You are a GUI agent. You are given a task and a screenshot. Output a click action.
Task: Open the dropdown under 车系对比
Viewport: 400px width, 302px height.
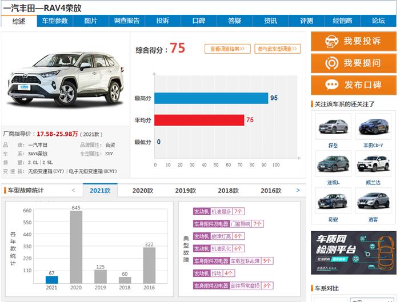[x=372, y=300]
